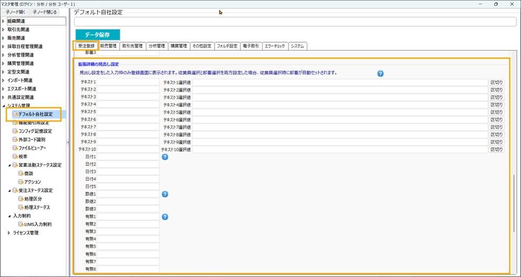The height and width of the screenshot is (277, 521).
Task: Select コンフィグ記憶設定 tree node
Action: coord(35,131)
